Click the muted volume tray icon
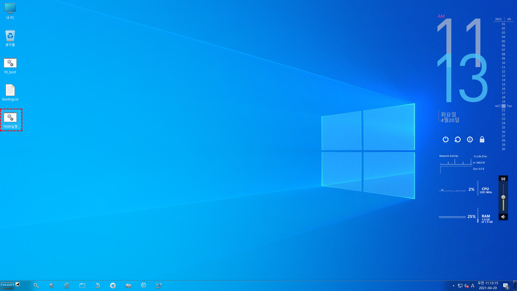Screen dimensions: 517x291 click(x=467, y=286)
